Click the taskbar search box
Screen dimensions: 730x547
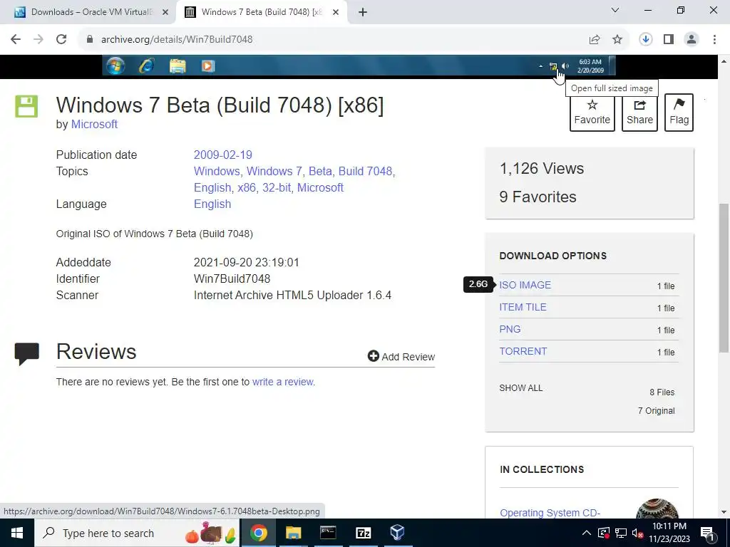click(x=138, y=533)
